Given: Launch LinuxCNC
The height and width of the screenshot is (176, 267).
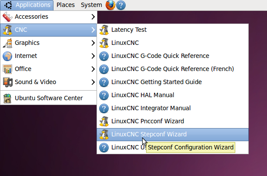Looking at the screenshot, I should pyautogui.click(x=173, y=43).
